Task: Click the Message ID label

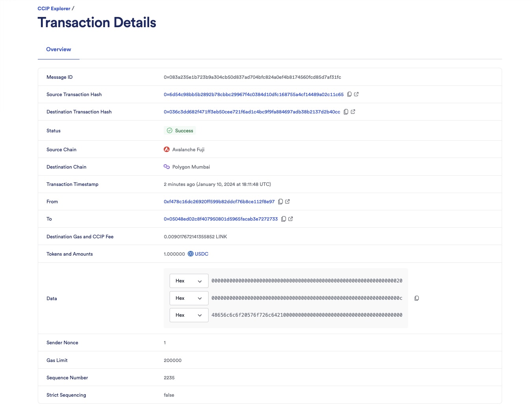Action: click(x=59, y=77)
